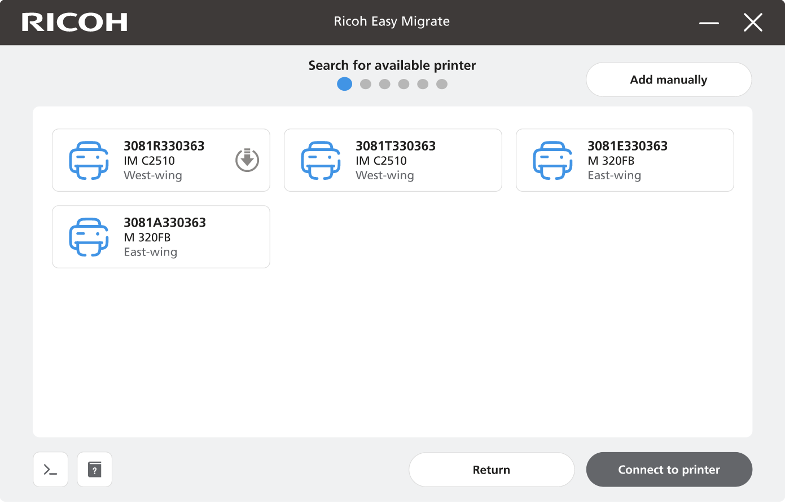Click the RICOH logo
785x504 pixels.
pyautogui.click(x=74, y=23)
